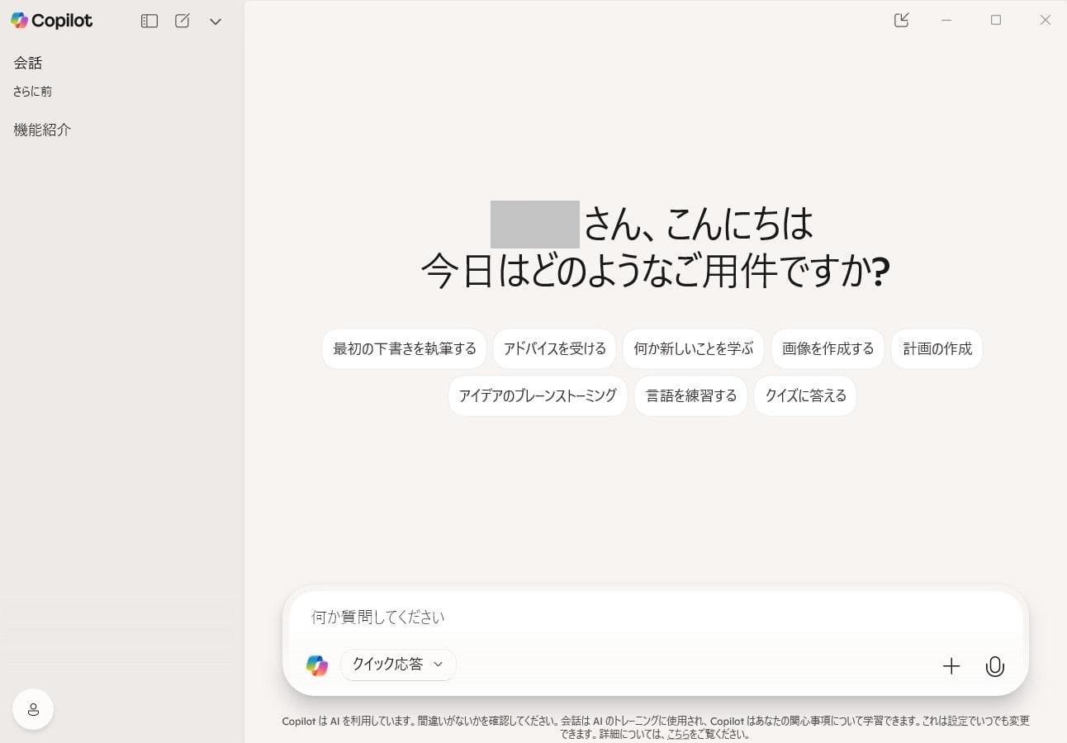Image resolution: width=1067 pixels, height=743 pixels.
Task: Open the account profile icon
Action: [x=33, y=708]
